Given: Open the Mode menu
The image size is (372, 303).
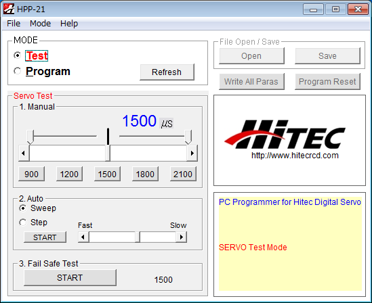Looking at the screenshot, I should [x=41, y=24].
